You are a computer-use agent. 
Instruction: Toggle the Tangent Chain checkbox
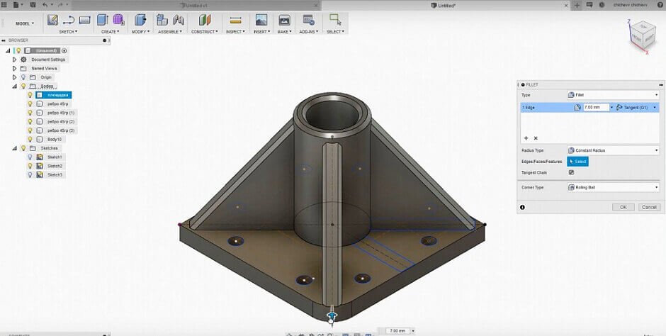[x=571, y=173]
